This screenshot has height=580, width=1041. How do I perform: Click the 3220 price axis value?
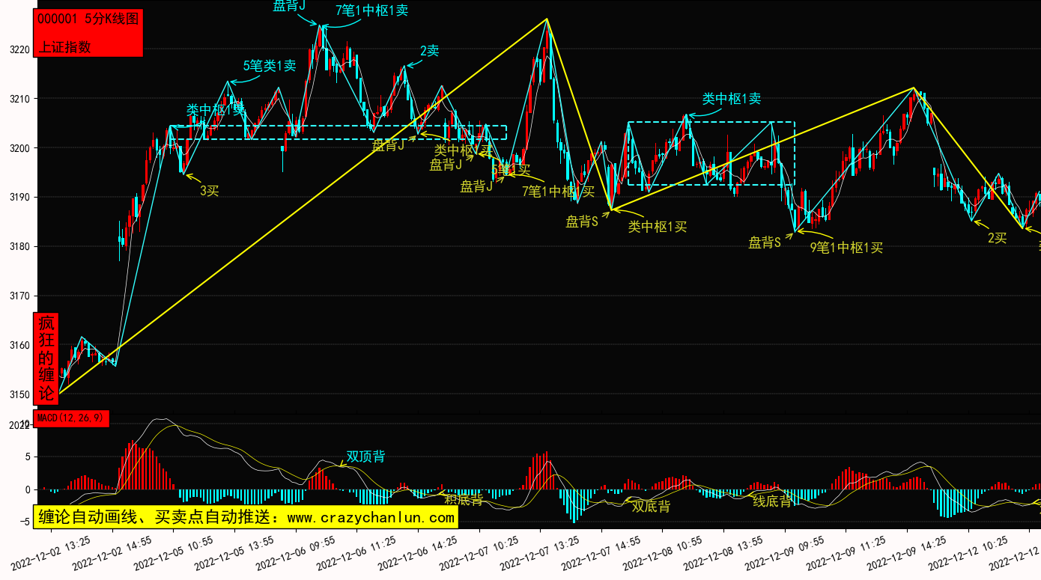tap(19, 50)
